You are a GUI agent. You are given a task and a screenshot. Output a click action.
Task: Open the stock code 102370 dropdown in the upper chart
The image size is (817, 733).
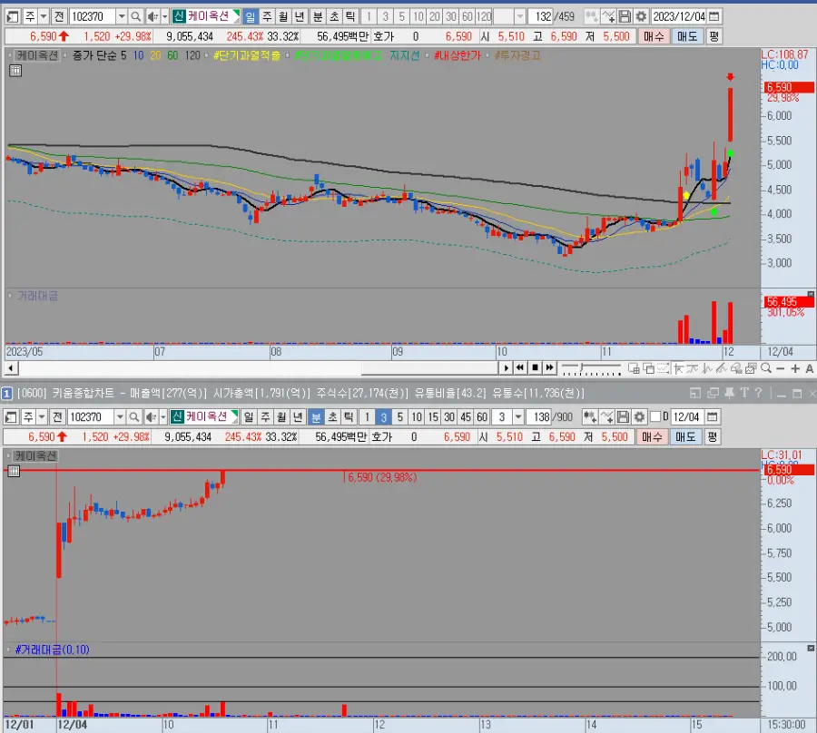click(122, 16)
